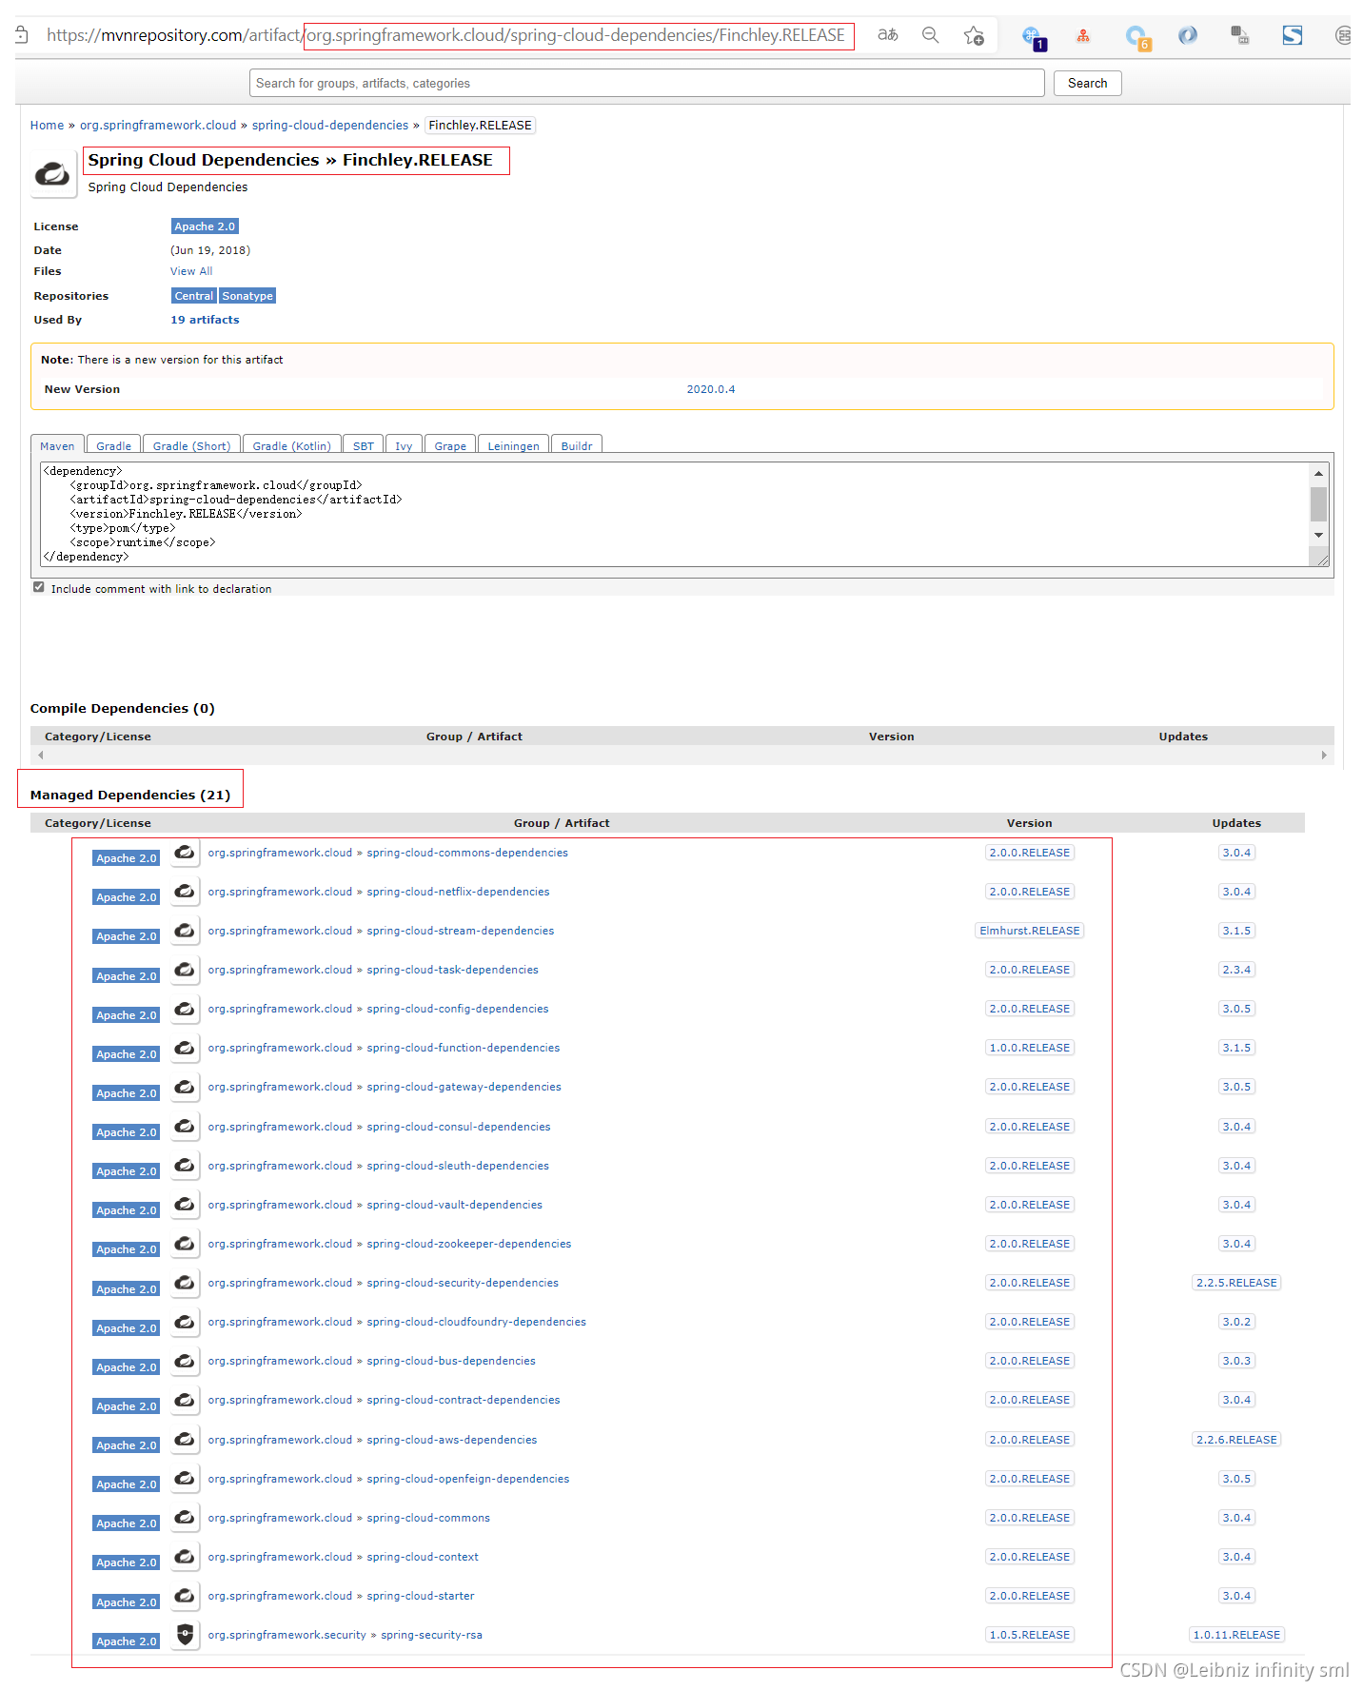Click logo icon beside spring-cloud-task-dependencies
This screenshot has height=1690, width=1363.
coord(186,970)
